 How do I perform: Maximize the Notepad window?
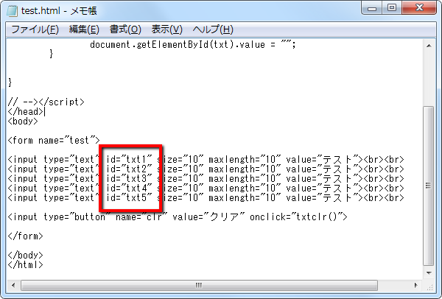tap(392, 8)
